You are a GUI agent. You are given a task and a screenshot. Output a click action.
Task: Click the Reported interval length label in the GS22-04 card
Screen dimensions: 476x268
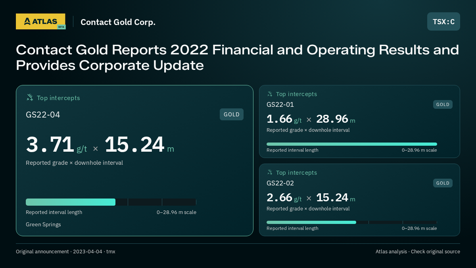[54, 212]
